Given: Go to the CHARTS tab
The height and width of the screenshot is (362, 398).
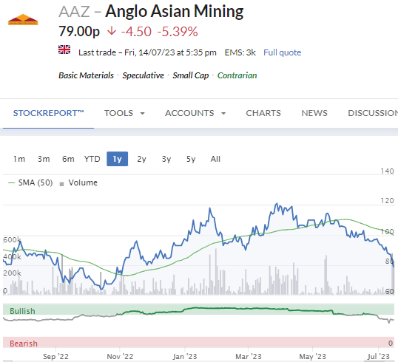Looking at the screenshot, I should [263, 113].
